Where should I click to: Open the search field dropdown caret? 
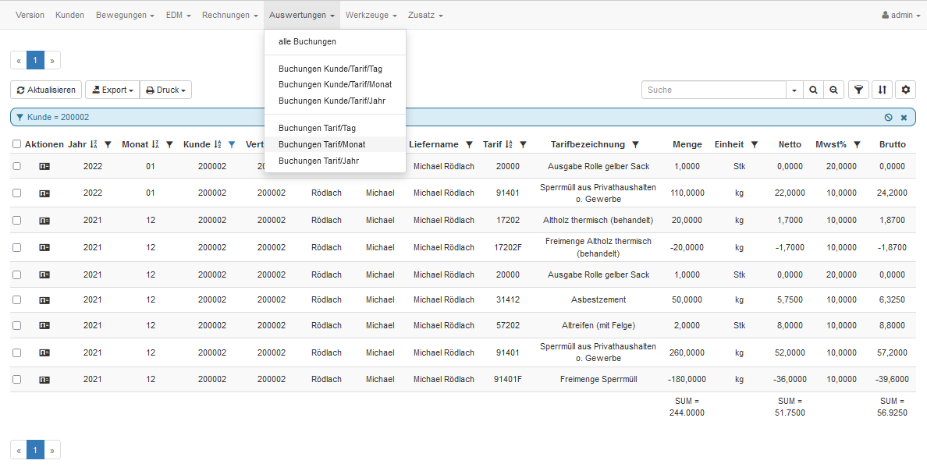pyautogui.click(x=794, y=90)
